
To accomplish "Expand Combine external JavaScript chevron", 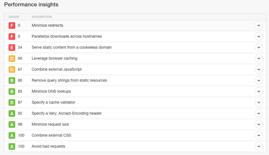I will pos(259,69).
